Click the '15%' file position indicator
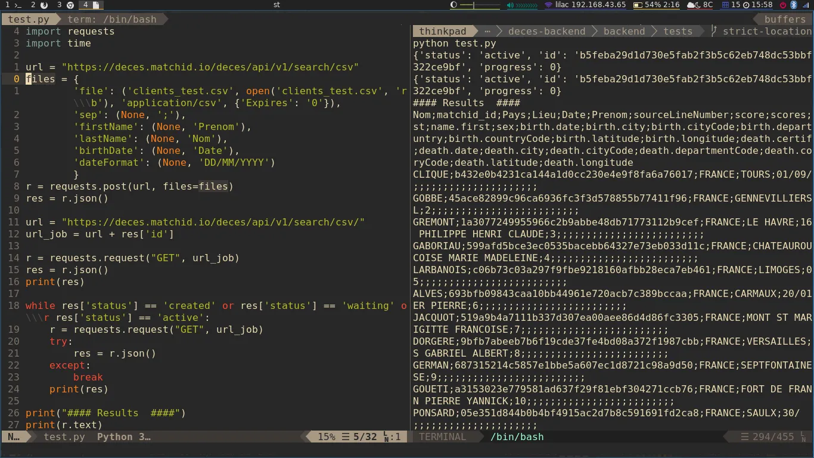 point(326,437)
